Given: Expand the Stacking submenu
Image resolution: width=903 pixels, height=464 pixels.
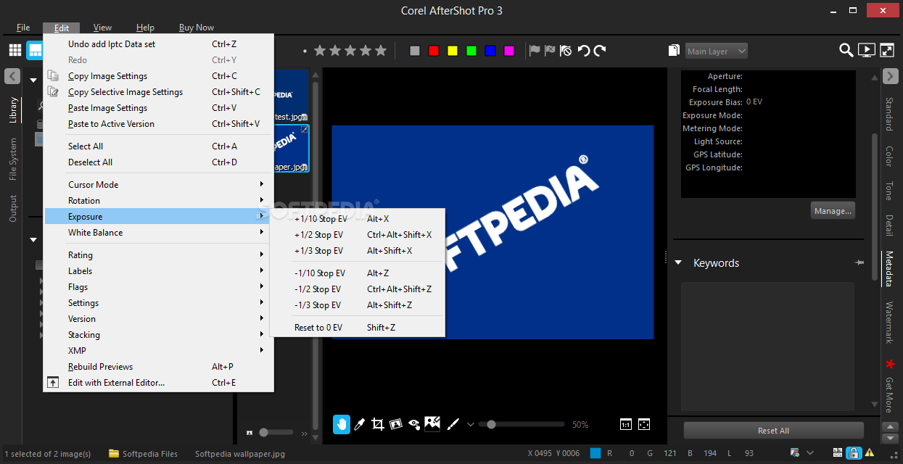Looking at the screenshot, I should (x=155, y=335).
